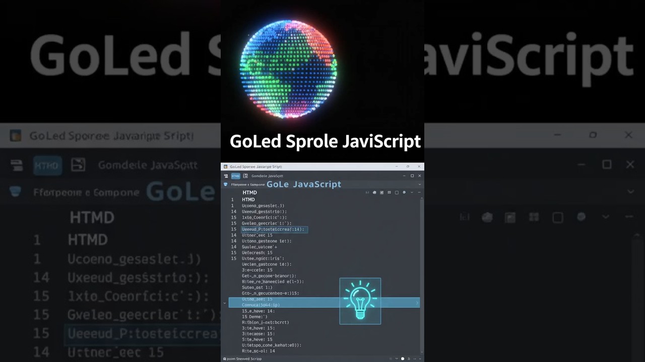Click the GoLe JavaScript heading

(x=304, y=185)
